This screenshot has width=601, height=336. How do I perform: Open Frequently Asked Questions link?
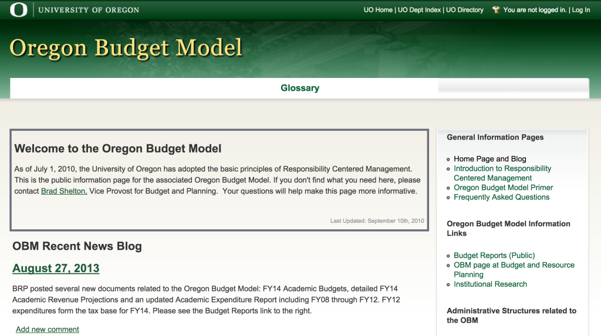[x=501, y=197]
